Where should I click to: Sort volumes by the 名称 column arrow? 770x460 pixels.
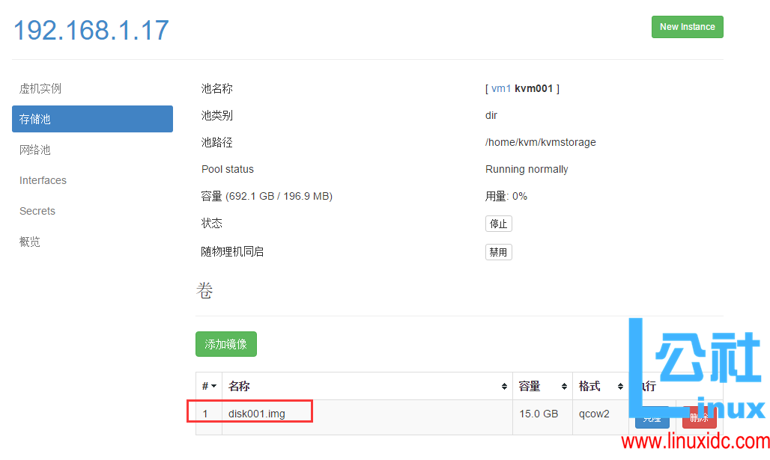(505, 386)
